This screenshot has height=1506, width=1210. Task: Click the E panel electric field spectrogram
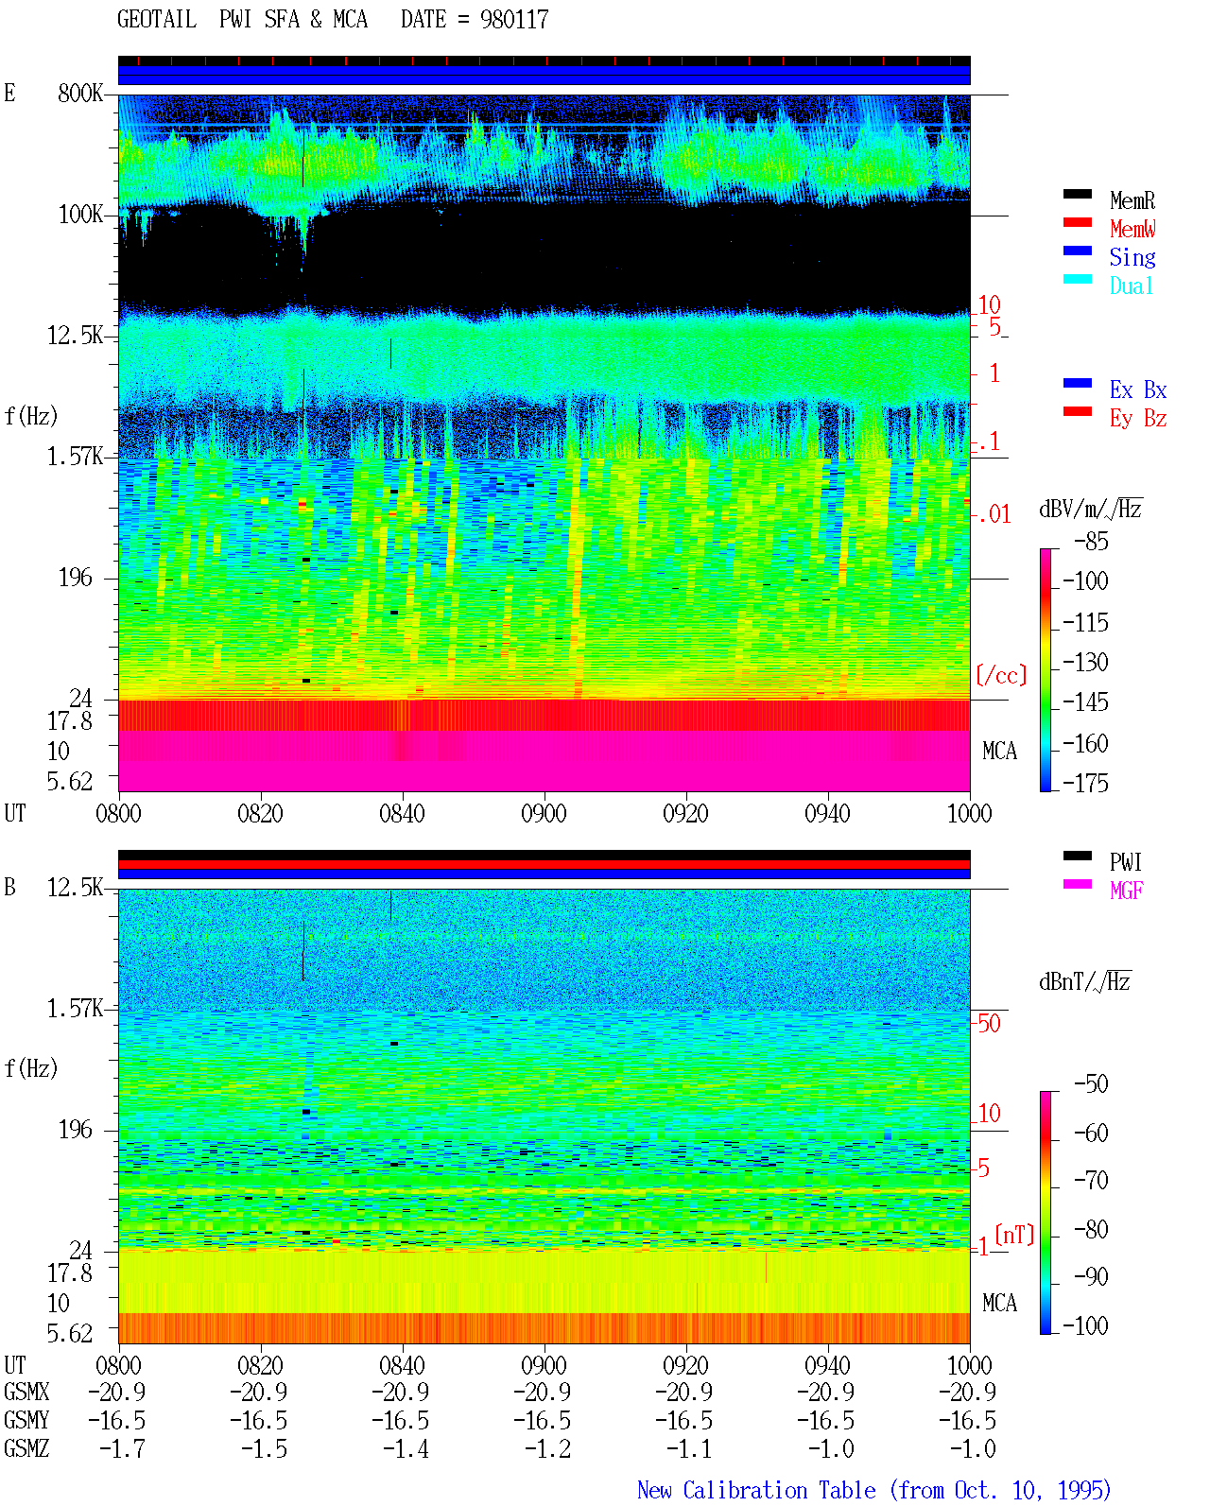click(x=544, y=442)
